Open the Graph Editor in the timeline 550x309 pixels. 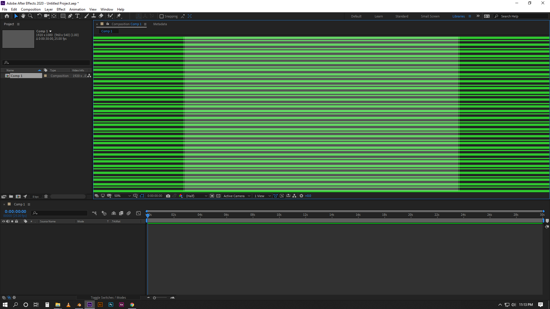click(x=139, y=213)
